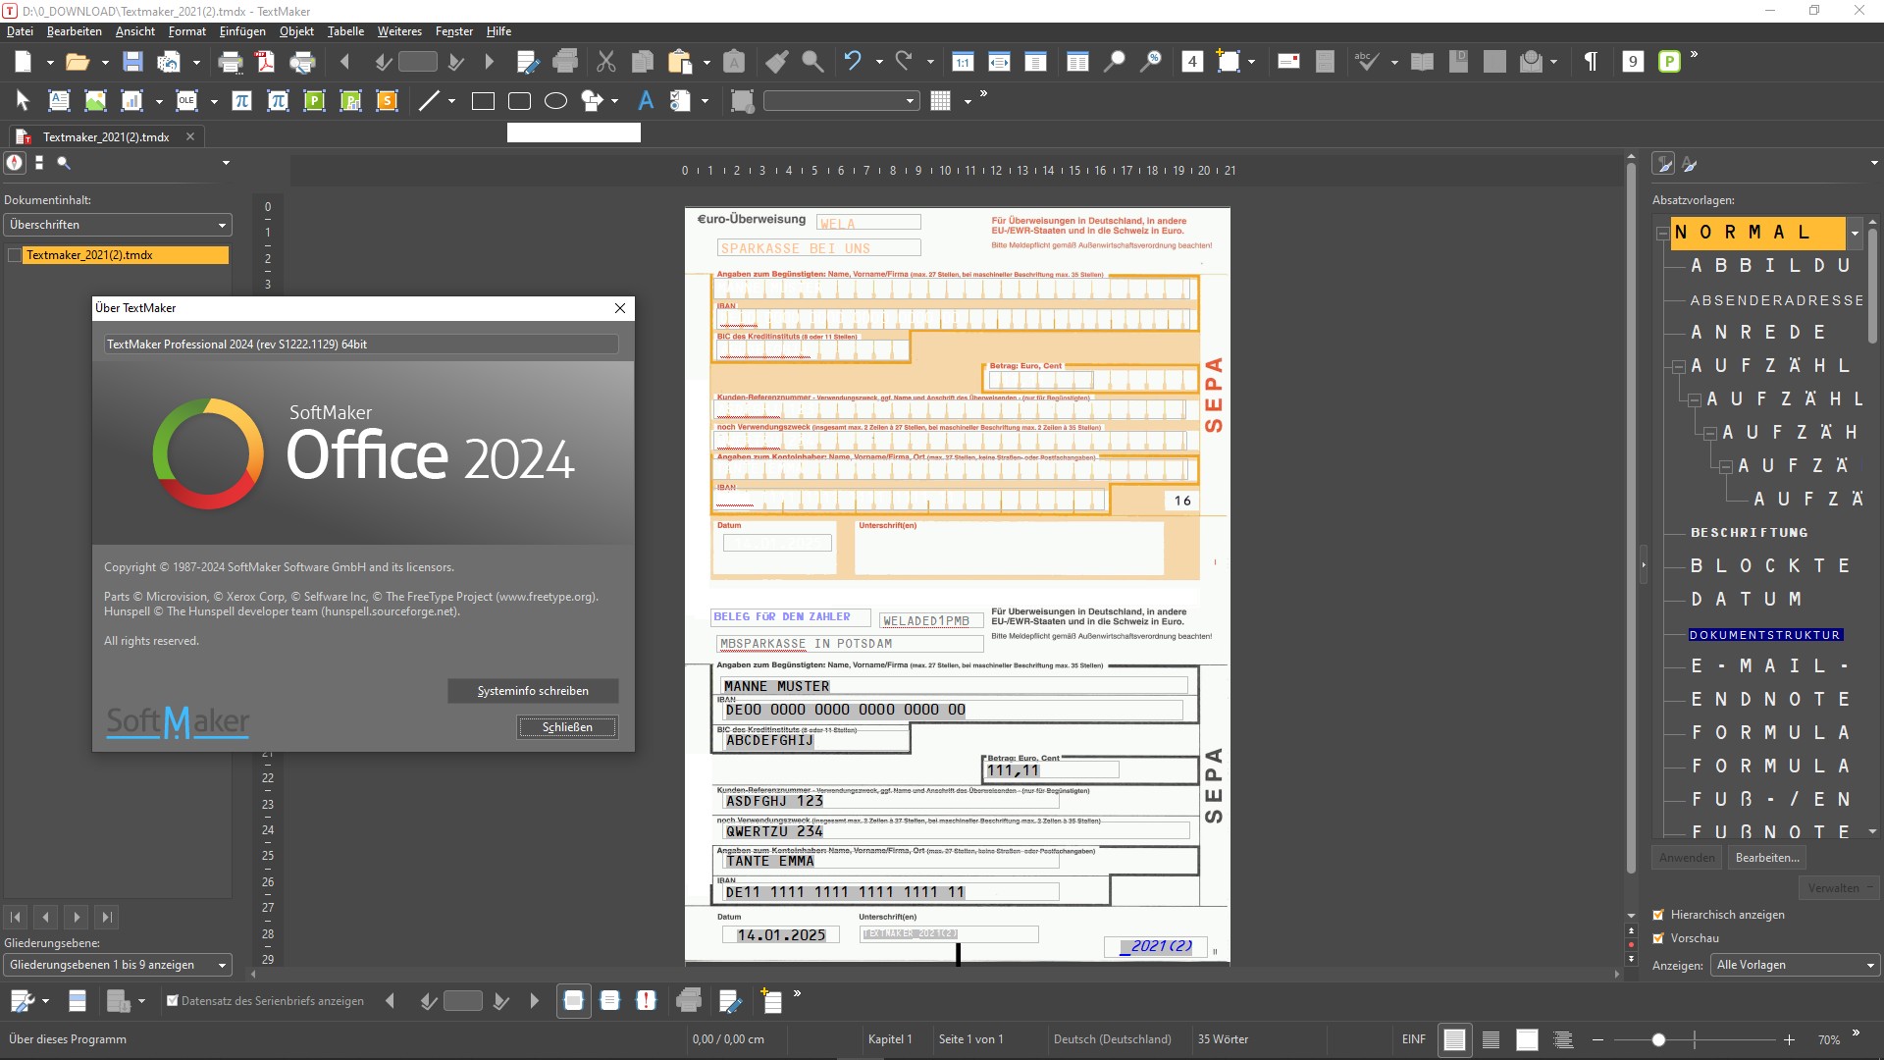
Task: Open the Gliederungsebenen 1 bis 9 dropdown
Action: point(117,965)
